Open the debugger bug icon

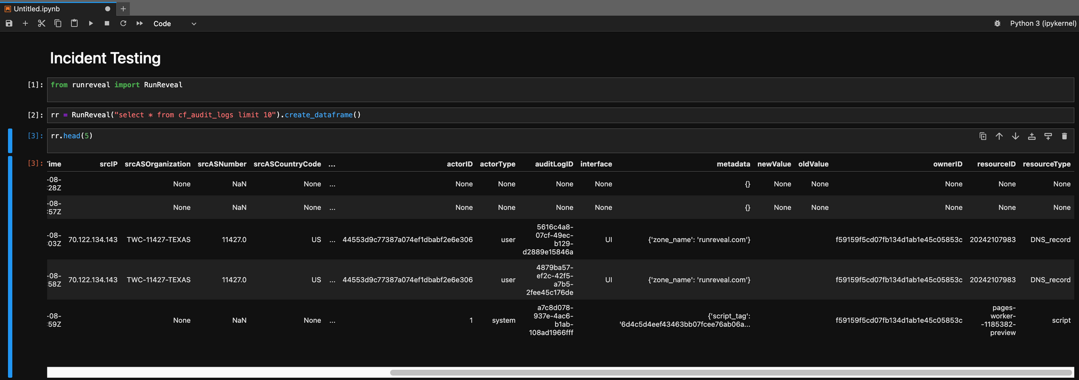point(998,24)
